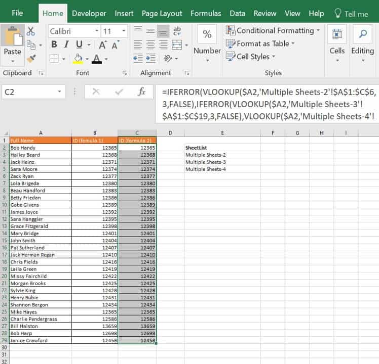This screenshot has width=379, height=364.
Task: Open the Name Box dropdown arrow
Action: coord(60,92)
